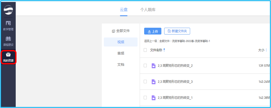Click the 上传 upload button
This screenshot has height=108, width=271.
coord(153,31)
